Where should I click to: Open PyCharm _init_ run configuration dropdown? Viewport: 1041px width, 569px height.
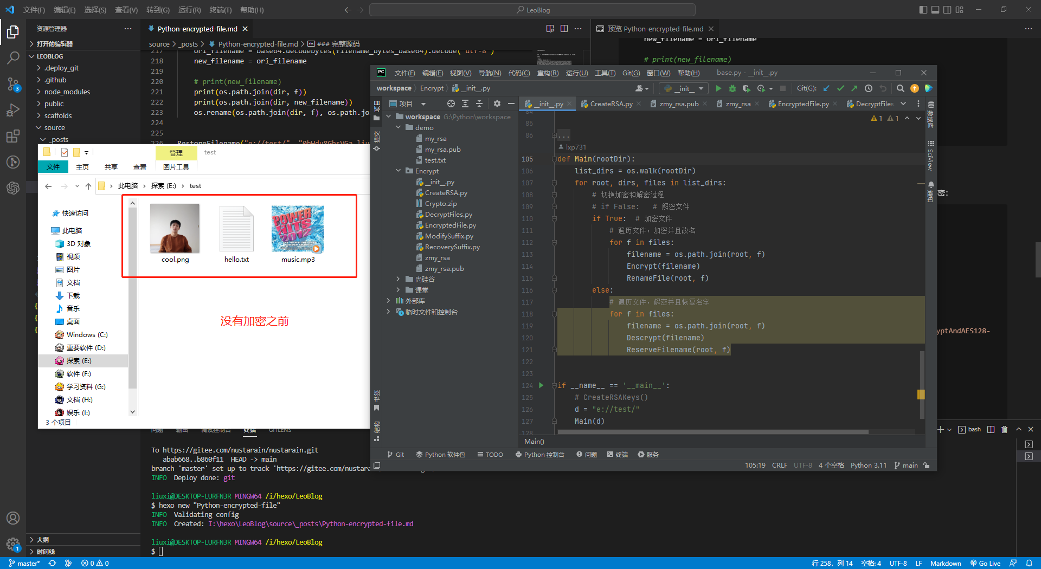coord(684,88)
